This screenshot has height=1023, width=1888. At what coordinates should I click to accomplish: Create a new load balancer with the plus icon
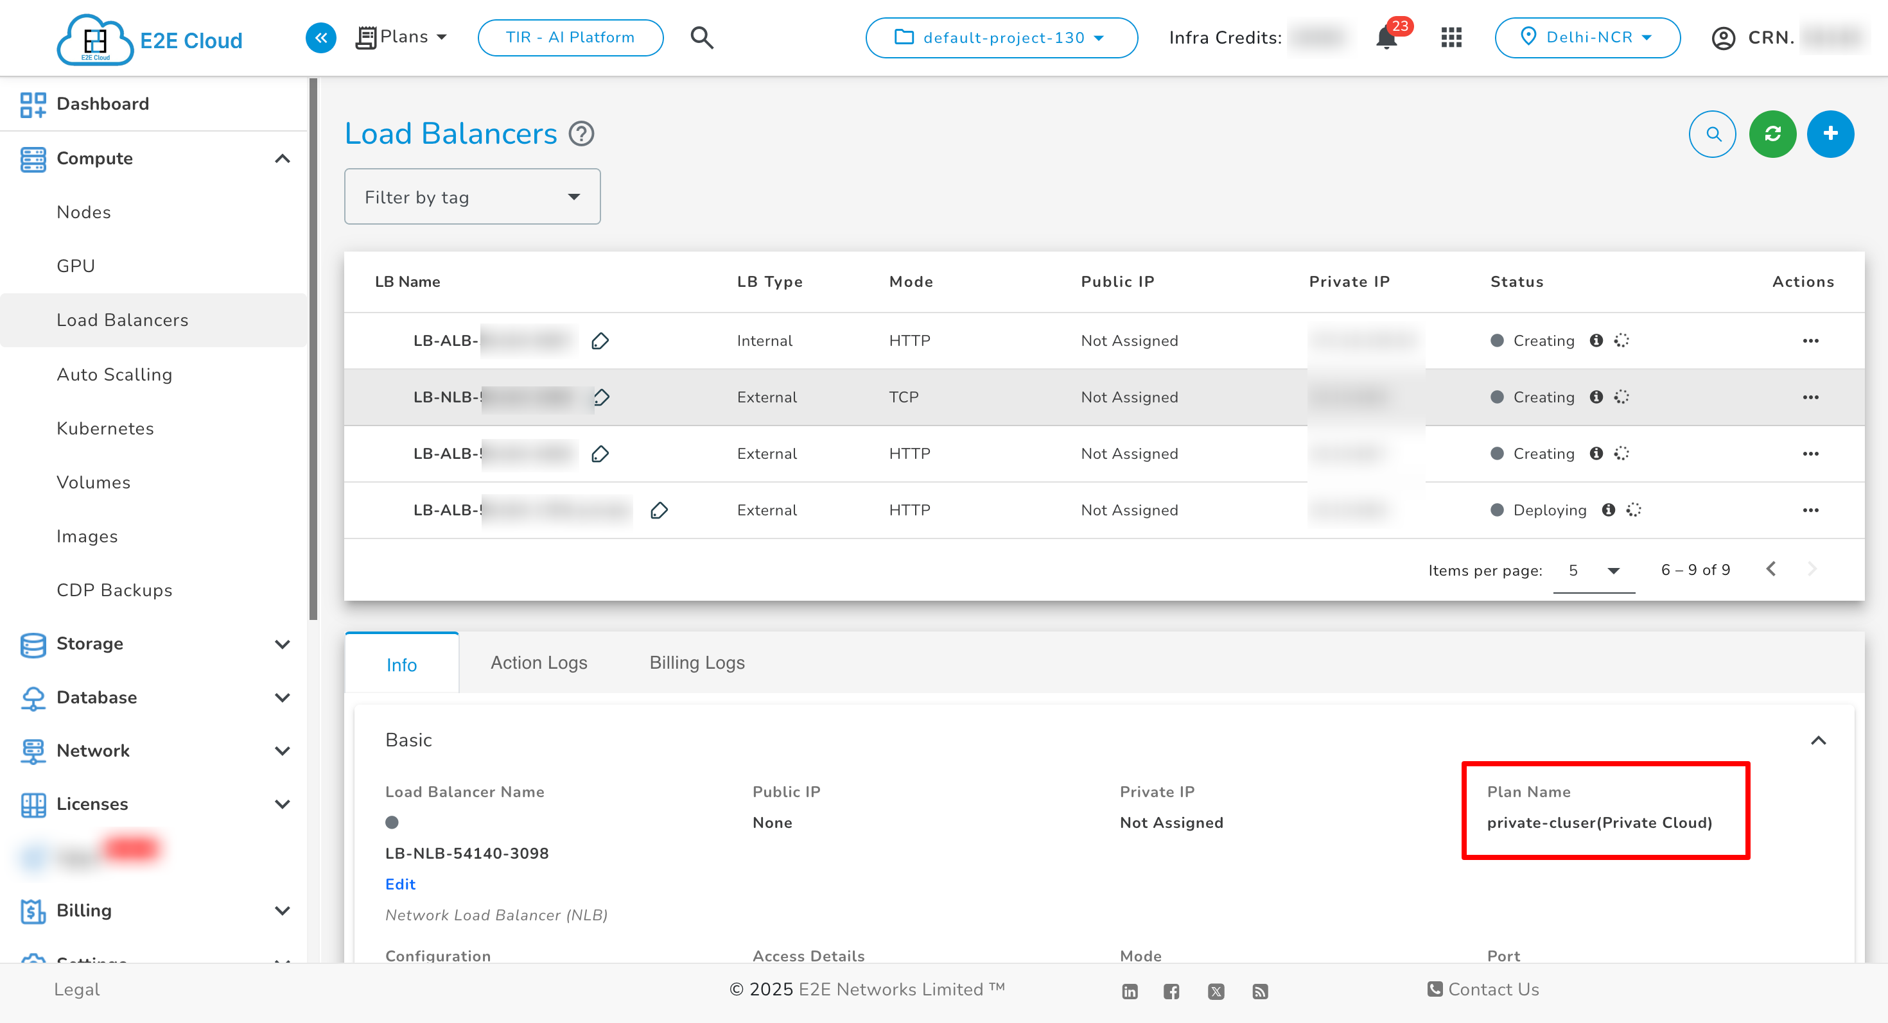tap(1830, 134)
